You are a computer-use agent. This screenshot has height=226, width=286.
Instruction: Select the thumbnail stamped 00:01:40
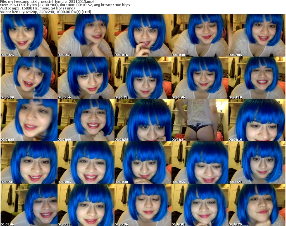[200, 35]
